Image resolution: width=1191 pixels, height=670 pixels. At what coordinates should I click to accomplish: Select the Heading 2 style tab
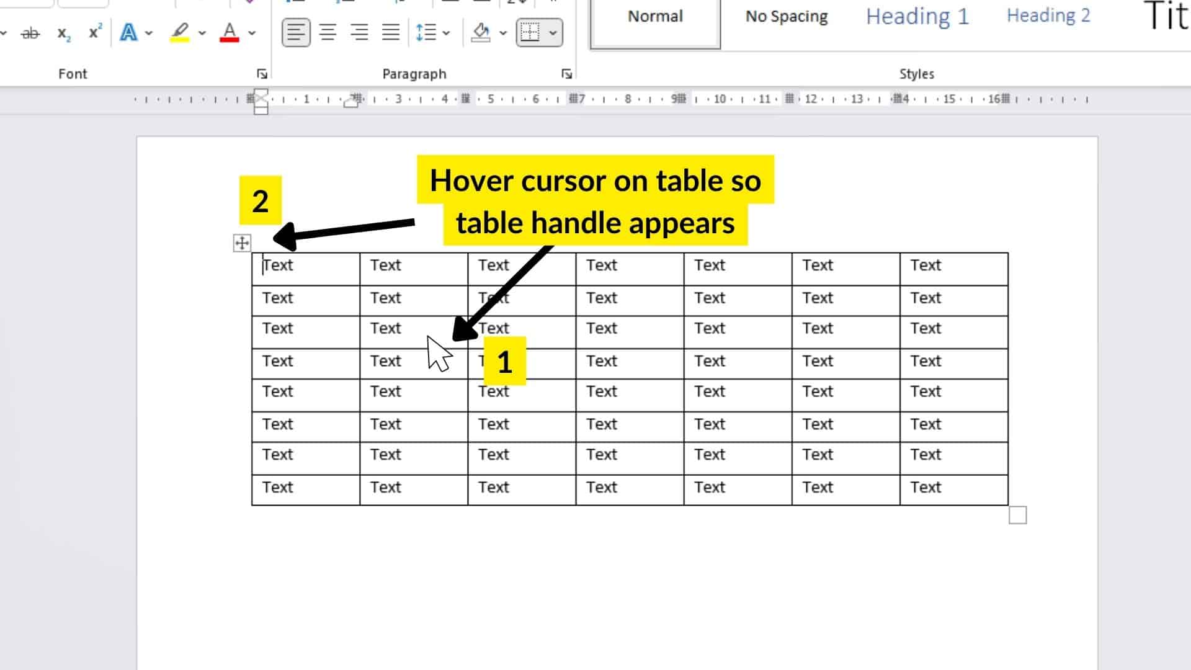coord(1048,15)
